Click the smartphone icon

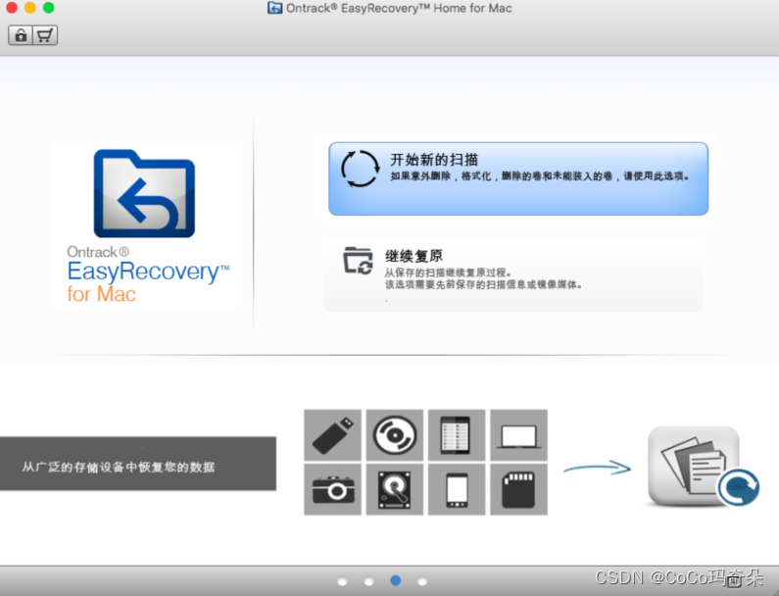(456, 489)
